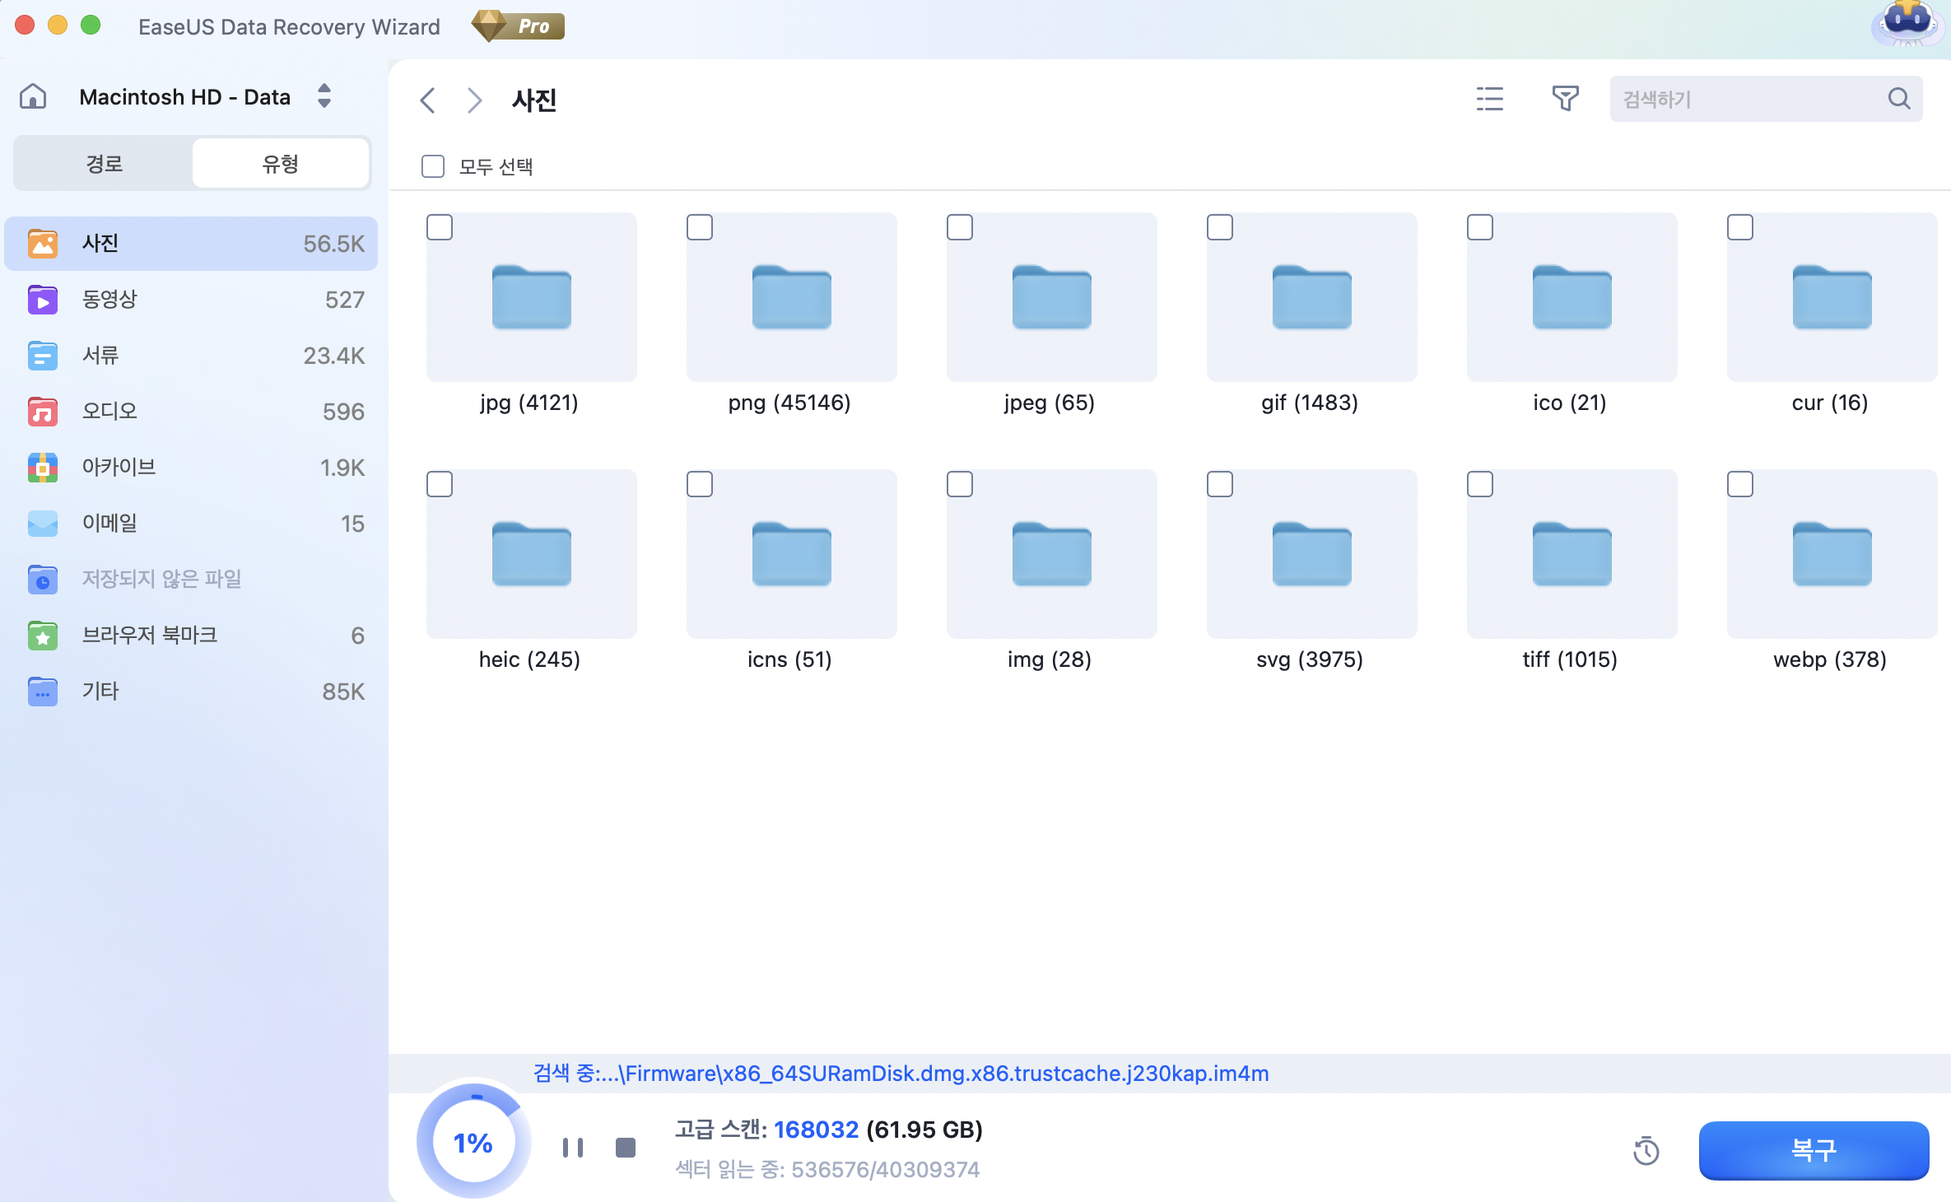Check the webp (378) folder checkbox
The height and width of the screenshot is (1202, 1951).
tap(1740, 485)
